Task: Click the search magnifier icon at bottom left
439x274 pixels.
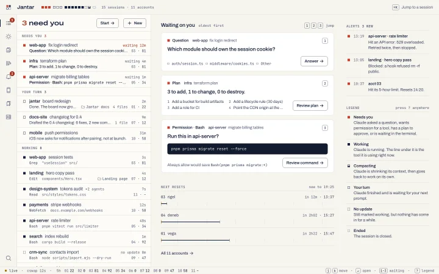Action: coord(9,258)
